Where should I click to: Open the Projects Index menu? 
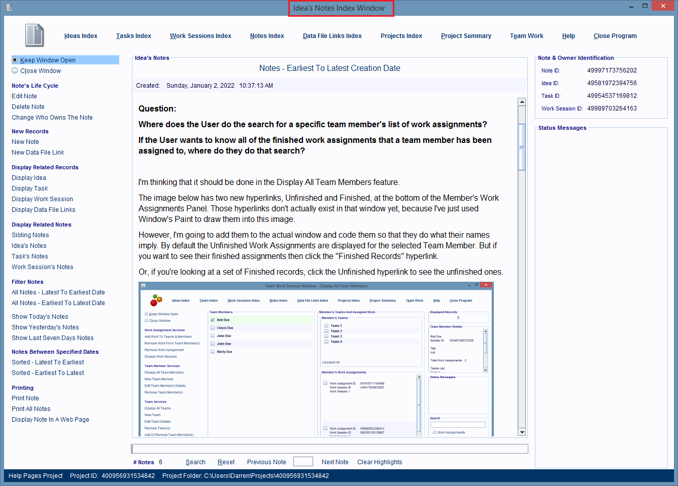coord(401,36)
